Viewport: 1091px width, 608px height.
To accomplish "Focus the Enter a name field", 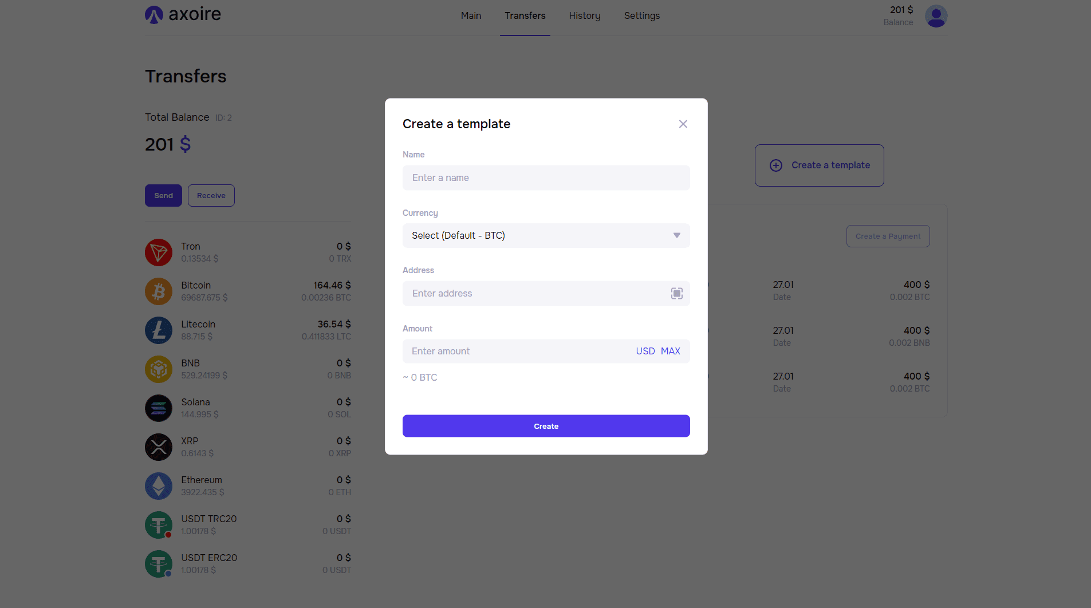I will point(546,178).
